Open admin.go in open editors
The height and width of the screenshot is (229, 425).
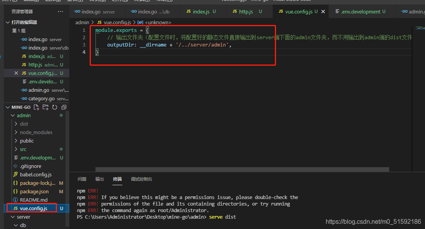tap(37, 90)
